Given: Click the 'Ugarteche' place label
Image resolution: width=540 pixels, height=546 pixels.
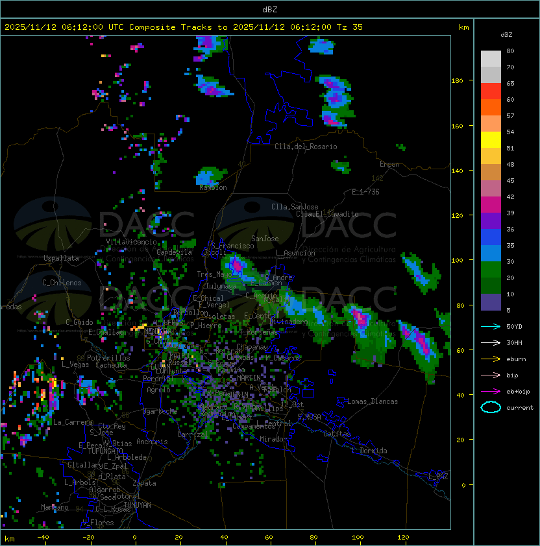Looking at the screenshot, I should tap(160, 411).
